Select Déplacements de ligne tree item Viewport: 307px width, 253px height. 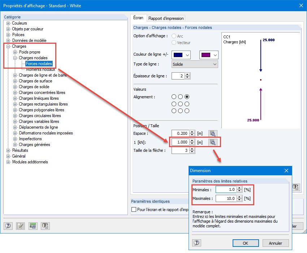38,127
